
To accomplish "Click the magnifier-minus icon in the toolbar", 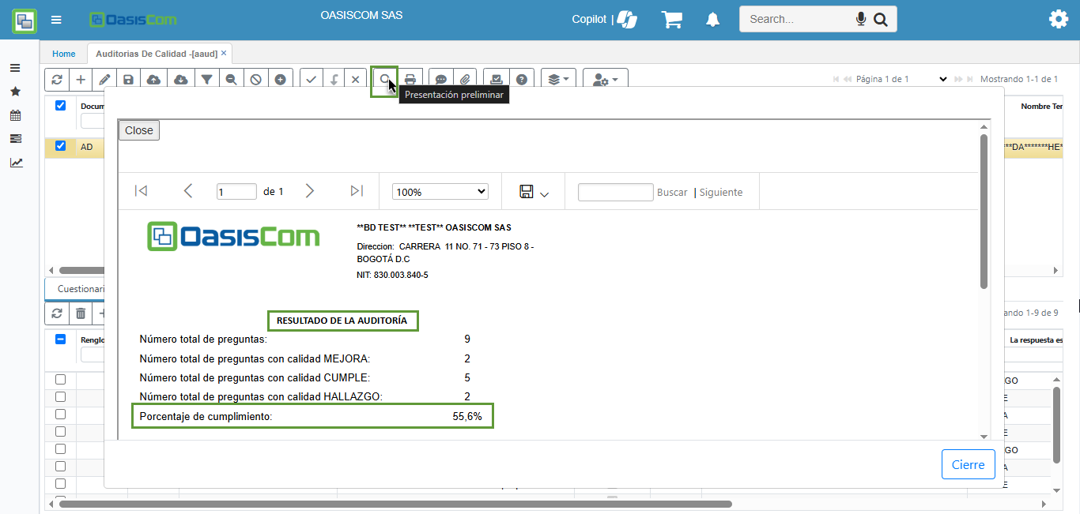I will (x=231, y=79).
